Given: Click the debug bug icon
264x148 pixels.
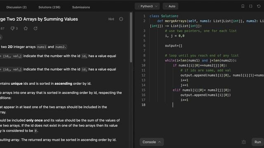Looking at the screenshot, I should coord(244,142).
